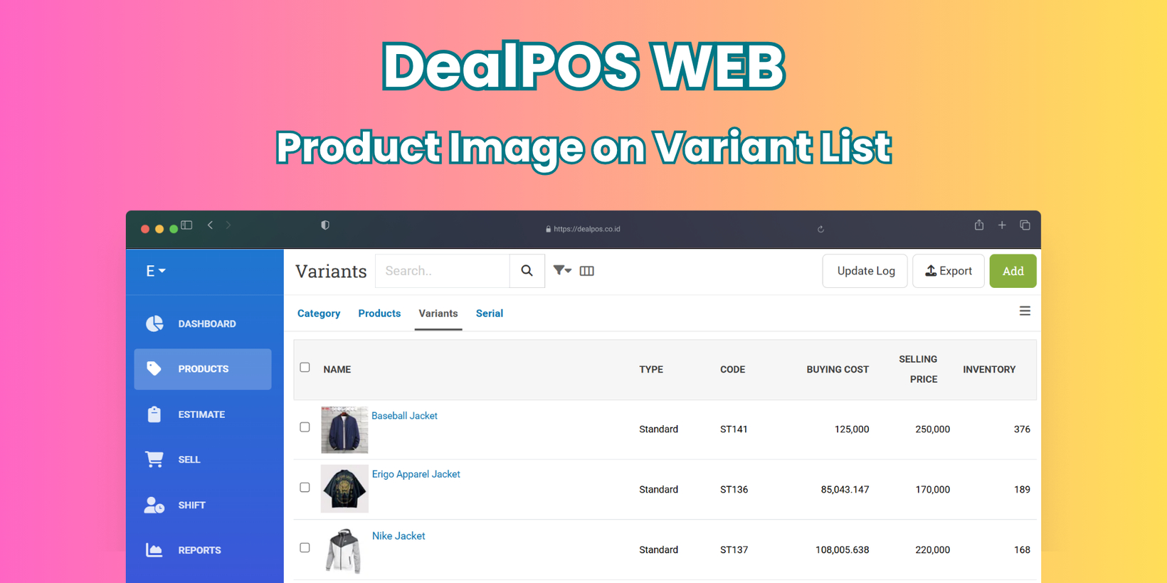Image resolution: width=1167 pixels, height=583 pixels.
Task: Open the Sell cart icon
Action: point(154,459)
